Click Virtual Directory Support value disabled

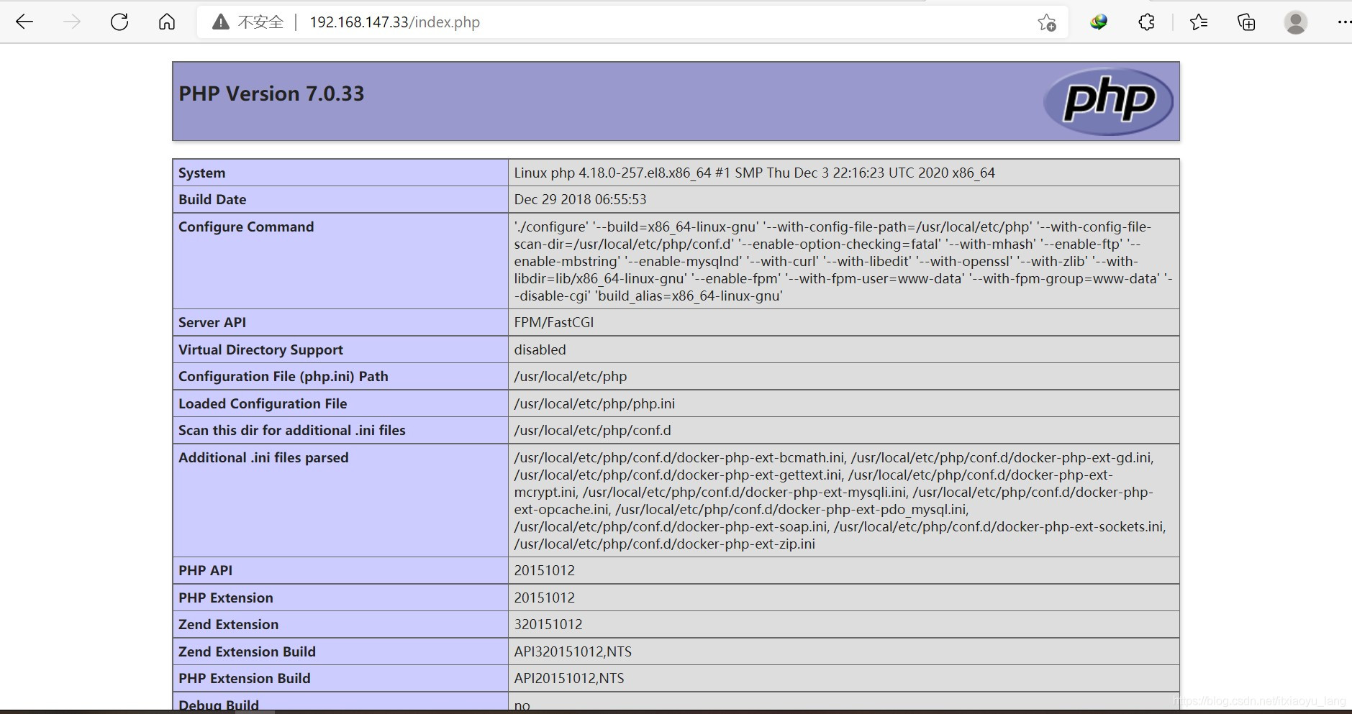pyautogui.click(x=540, y=349)
